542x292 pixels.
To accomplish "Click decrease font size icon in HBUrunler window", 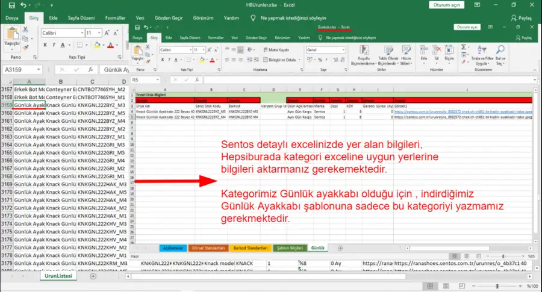I will tap(116, 33).
